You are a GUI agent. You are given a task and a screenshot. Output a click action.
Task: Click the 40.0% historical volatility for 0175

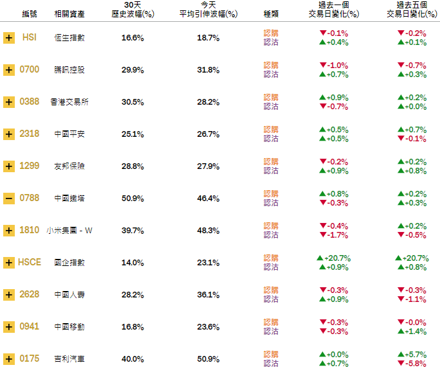pyautogui.click(x=133, y=359)
